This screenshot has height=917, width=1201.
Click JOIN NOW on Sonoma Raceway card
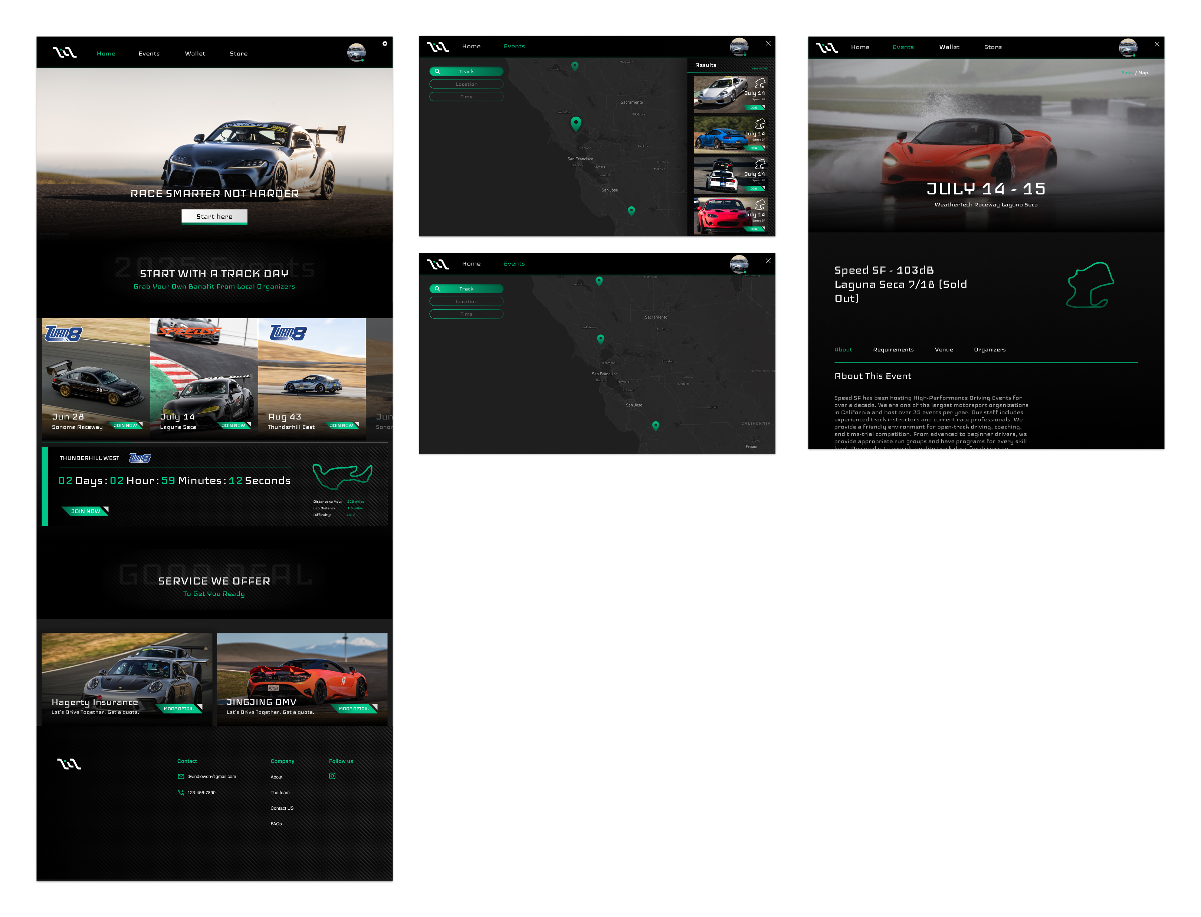(x=126, y=425)
